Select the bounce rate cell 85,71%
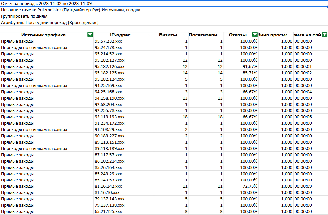 [x=241, y=73]
